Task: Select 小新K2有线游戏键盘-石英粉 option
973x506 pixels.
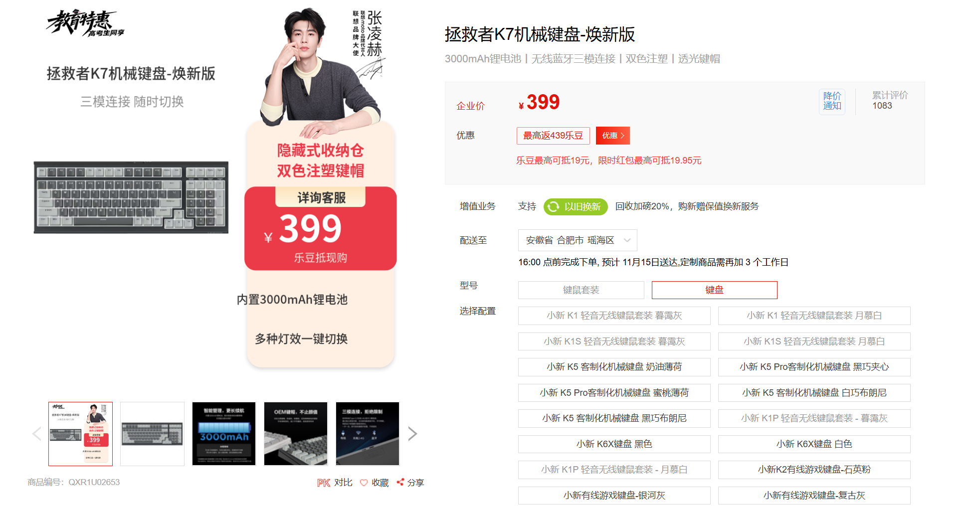Action: point(814,470)
